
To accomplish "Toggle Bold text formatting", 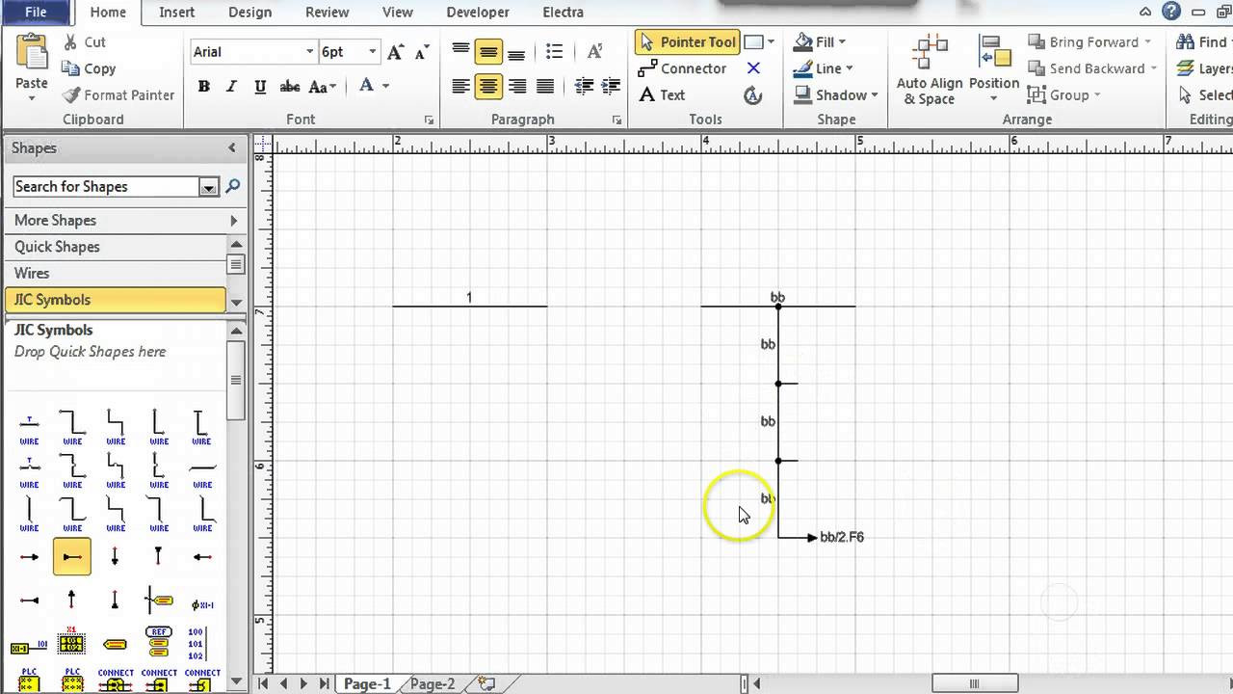I will click(x=204, y=87).
